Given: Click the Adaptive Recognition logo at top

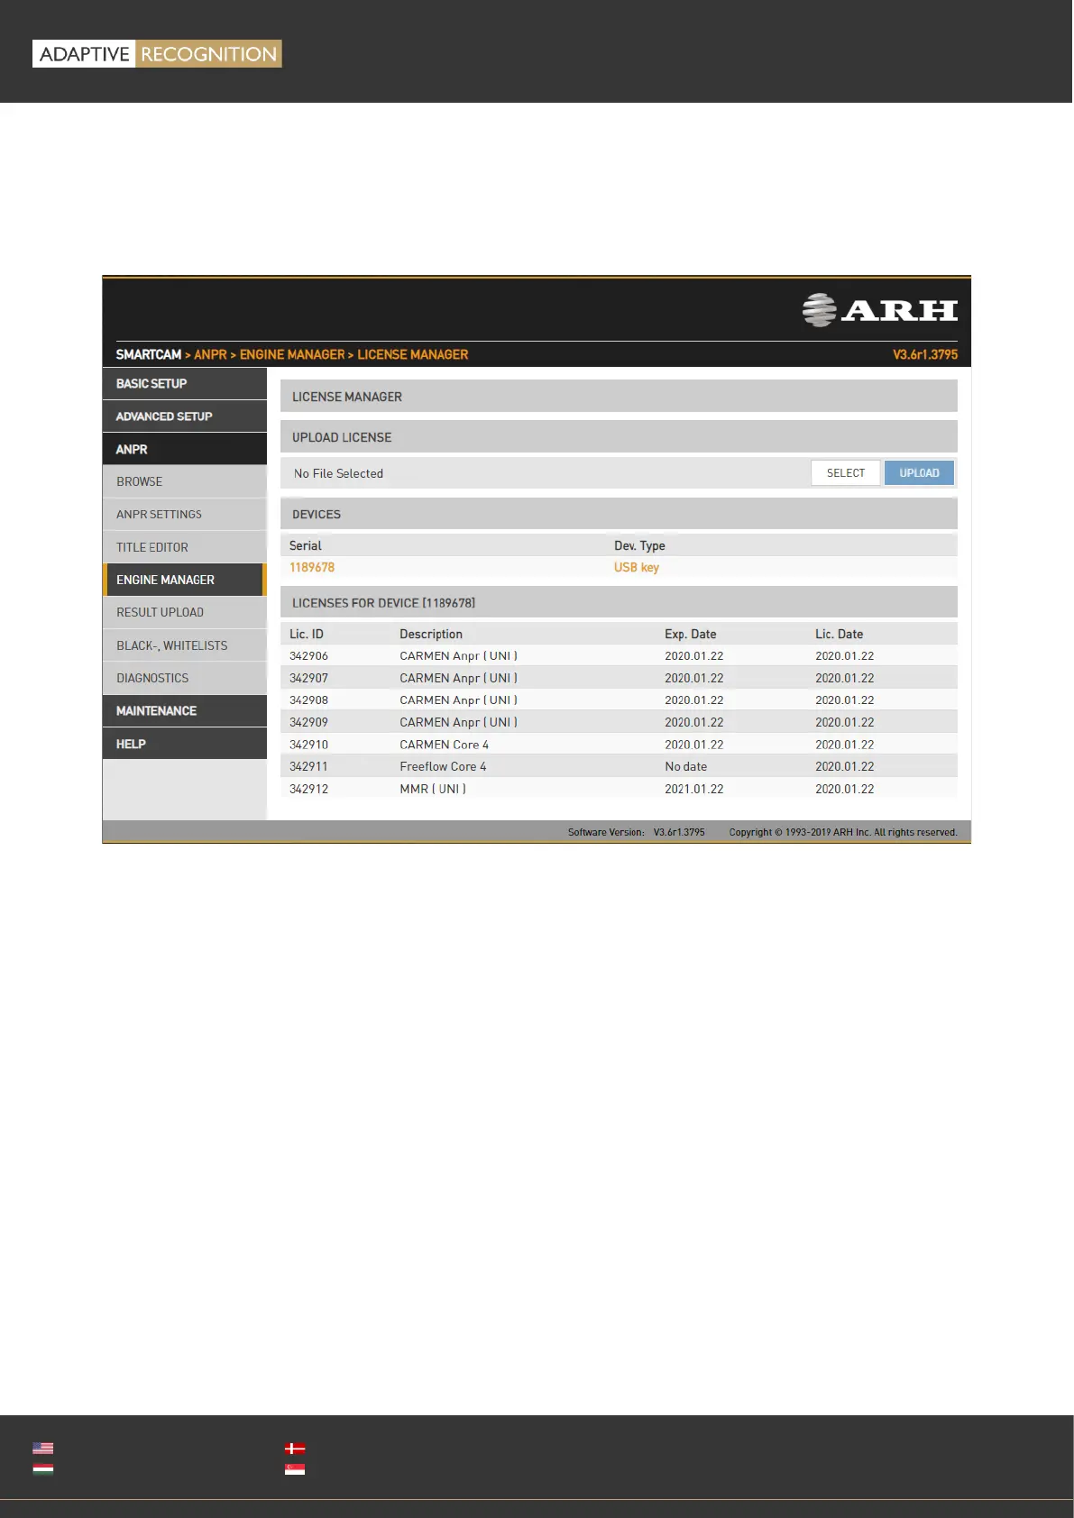Looking at the screenshot, I should (157, 54).
